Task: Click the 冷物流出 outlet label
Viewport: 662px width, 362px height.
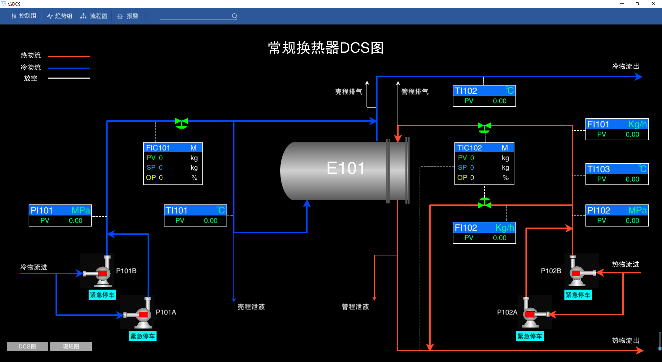Action: pyautogui.click(x=625, y=66)
